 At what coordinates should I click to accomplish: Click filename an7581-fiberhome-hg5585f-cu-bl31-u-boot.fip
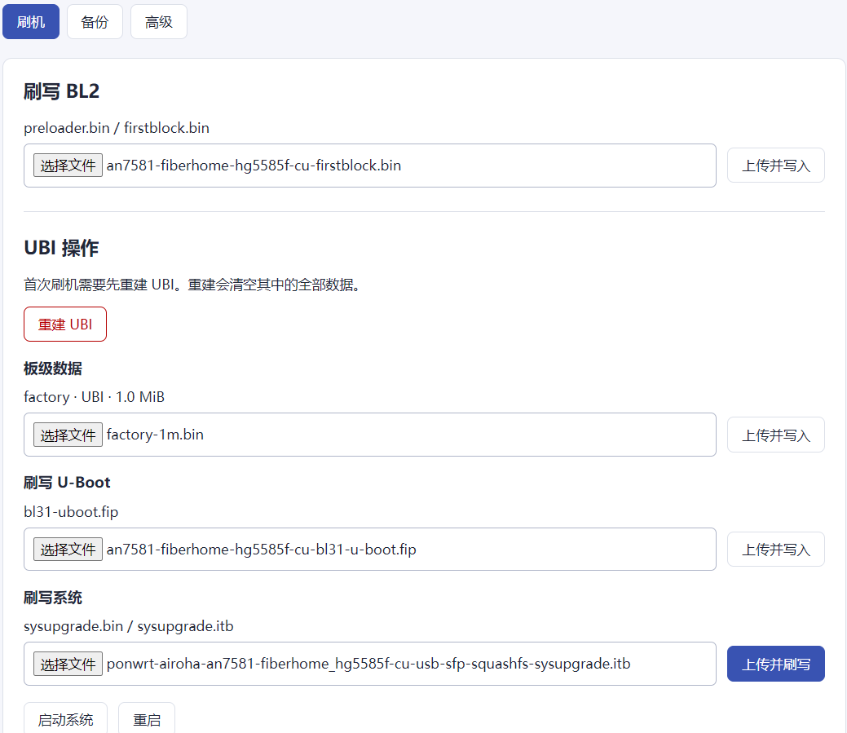(262, 550)
